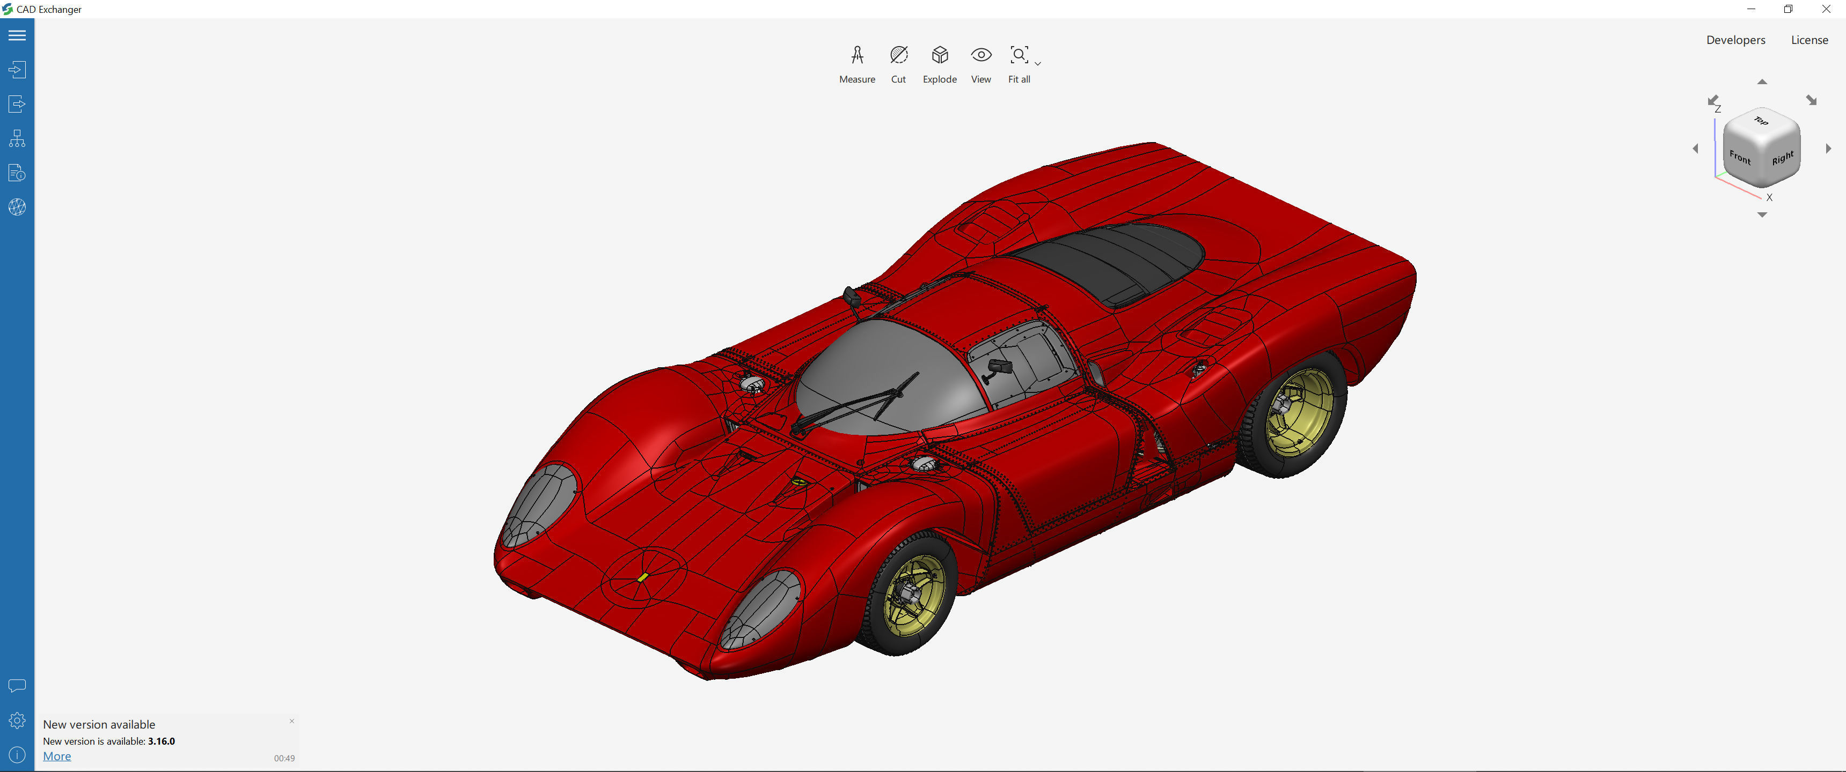The width and height of the screenshot is (1846, 772).
Task: Click the More link in update notification
Action: 56,756
